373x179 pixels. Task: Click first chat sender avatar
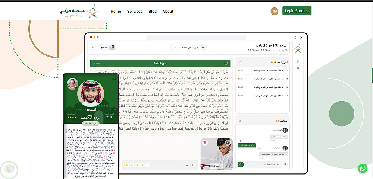[x=285, y=130]
